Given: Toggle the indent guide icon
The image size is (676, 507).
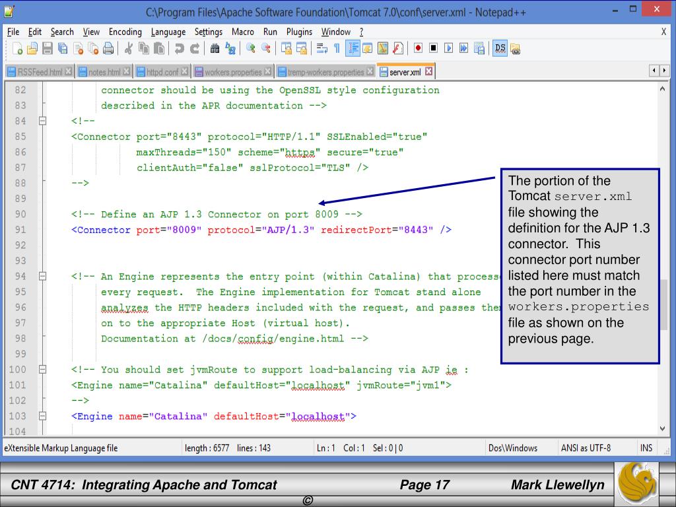Looking at the screenshot, I should (353, 48).
